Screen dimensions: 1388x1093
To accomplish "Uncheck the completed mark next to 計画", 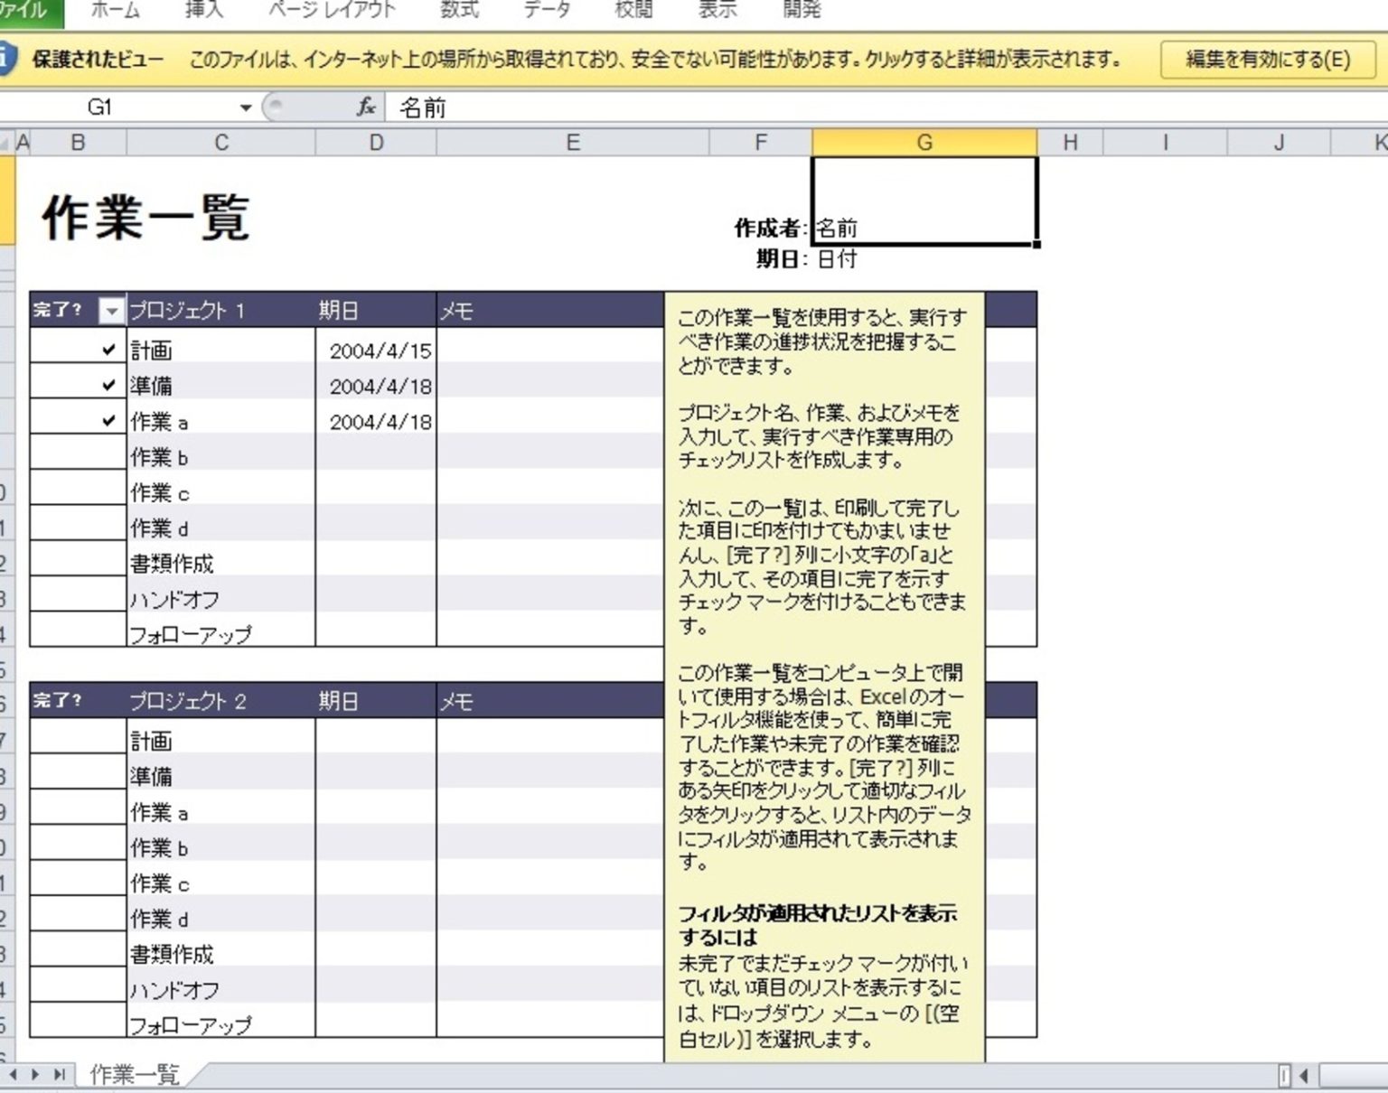I will (x=108, y=350).
